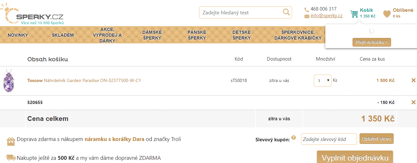Open the Dámské šperky category
Screen dimensions: 417x163
tap(152, 35)
